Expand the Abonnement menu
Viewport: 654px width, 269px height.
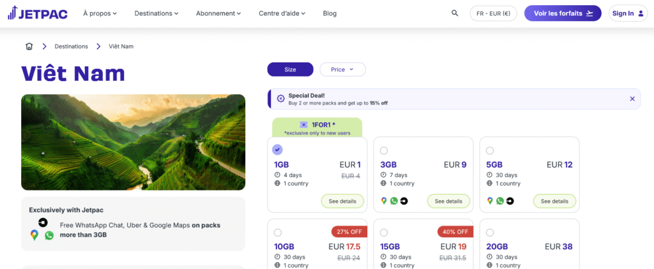pos(218,13)
